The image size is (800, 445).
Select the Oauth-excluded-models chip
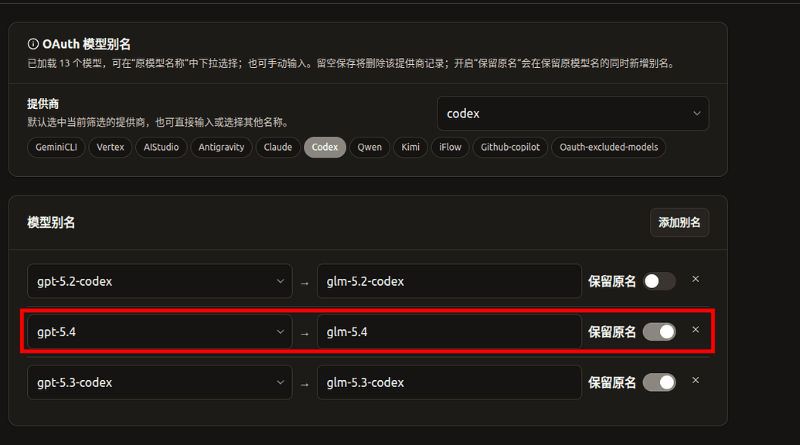608,148
